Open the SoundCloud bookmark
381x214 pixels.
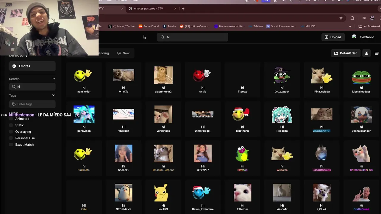click(x=149, y=26)
